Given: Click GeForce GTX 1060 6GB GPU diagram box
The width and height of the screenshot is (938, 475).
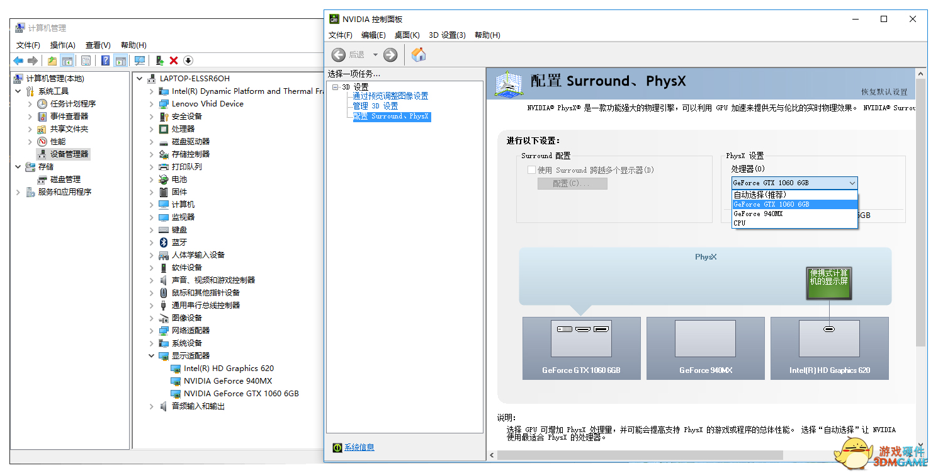Looking at the screenshot, I should 581,348.
